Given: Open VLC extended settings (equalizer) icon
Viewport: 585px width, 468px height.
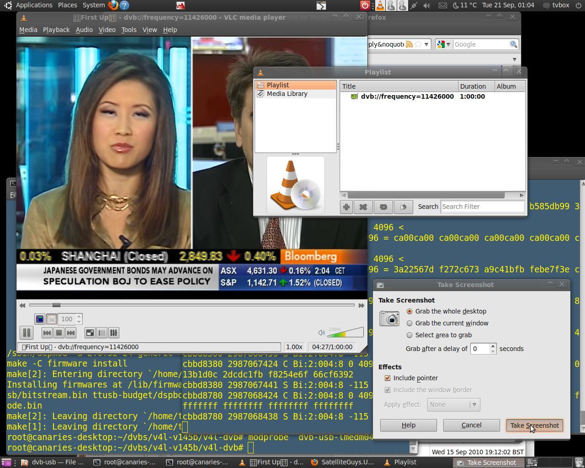Looking at the screenshot, I should coord(114,333).
